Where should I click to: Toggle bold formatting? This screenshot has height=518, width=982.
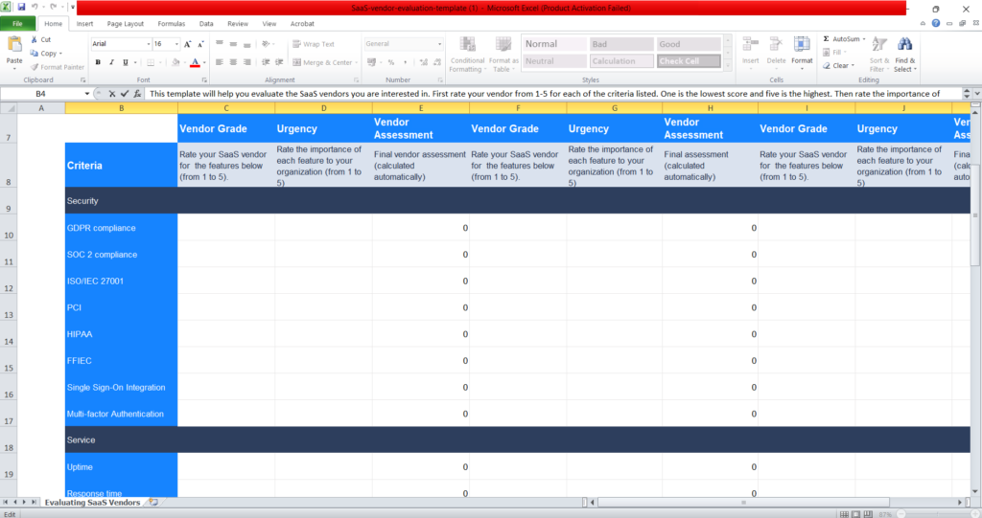pos(98,62)
